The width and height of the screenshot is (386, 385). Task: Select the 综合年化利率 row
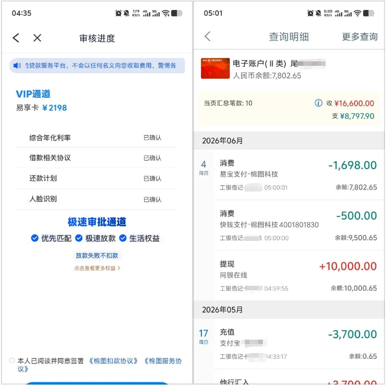[x=96, y=138]
